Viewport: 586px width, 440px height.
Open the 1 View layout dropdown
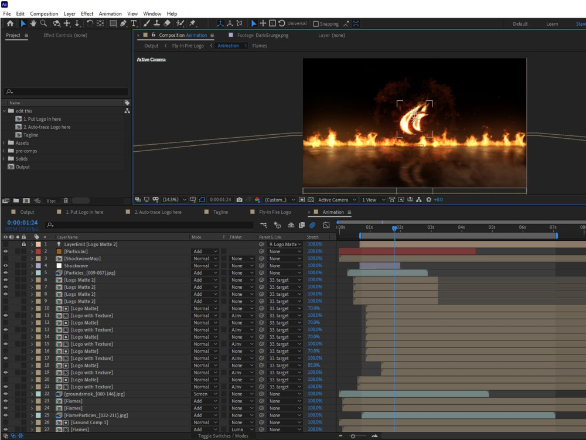373,200
